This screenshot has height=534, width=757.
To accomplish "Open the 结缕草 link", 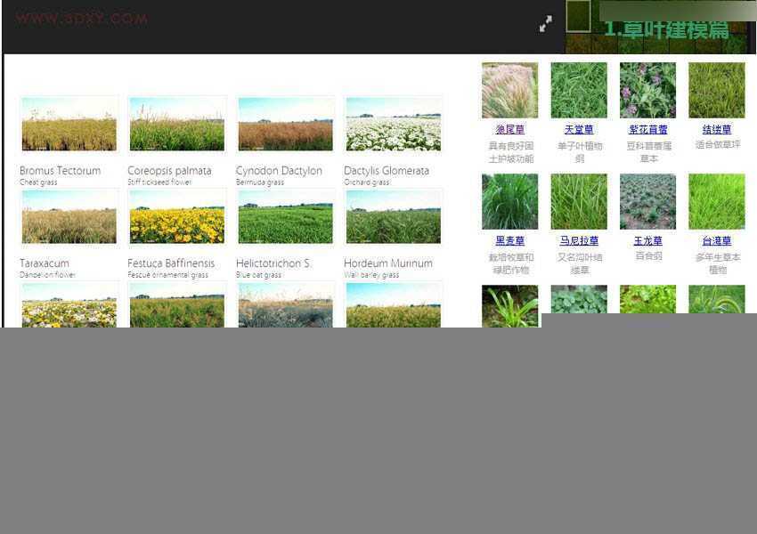I will click(x=717, y=129).
